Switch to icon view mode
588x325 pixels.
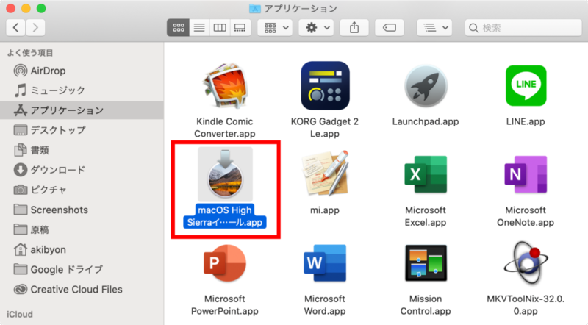(x=177, y=28)
